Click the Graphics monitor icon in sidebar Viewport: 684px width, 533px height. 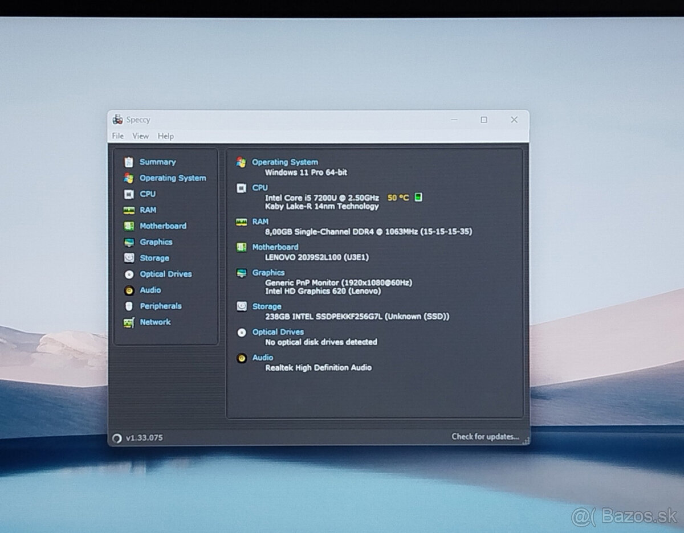pyautogui.click(x=129, y=242)
